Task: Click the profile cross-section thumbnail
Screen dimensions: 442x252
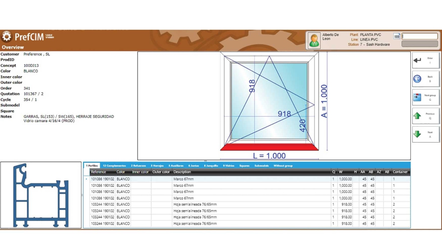Action: coord(41,195)
